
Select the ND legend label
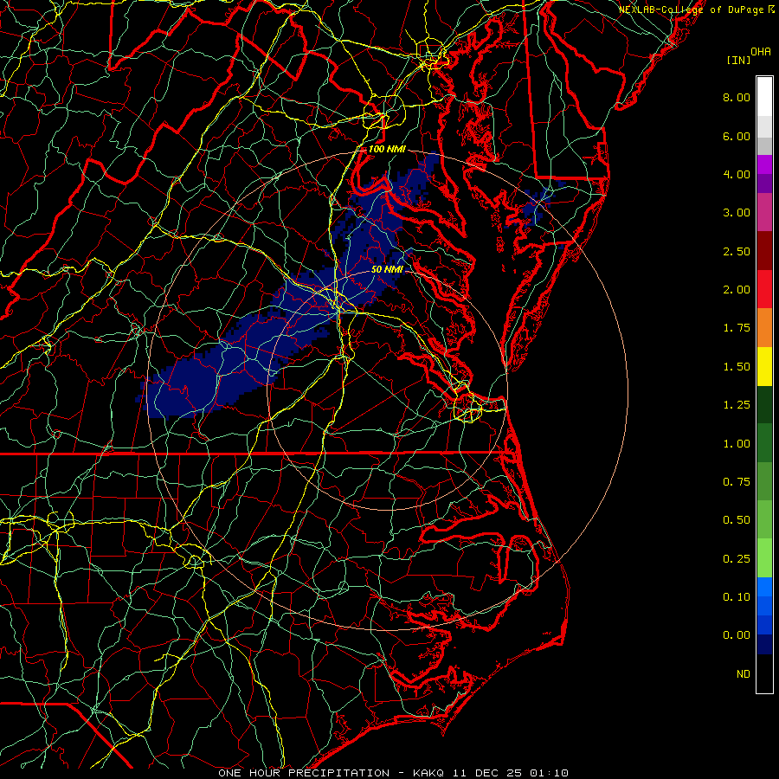coord(744,674)
